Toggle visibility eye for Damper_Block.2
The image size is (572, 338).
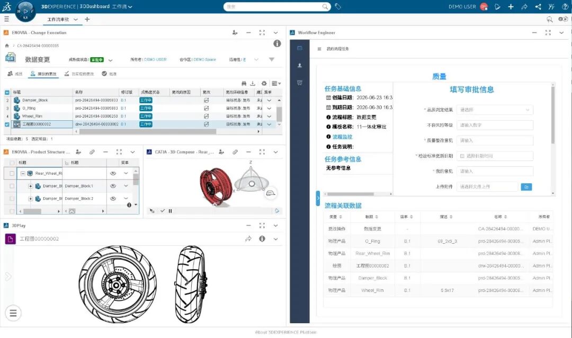click(113, 199)
